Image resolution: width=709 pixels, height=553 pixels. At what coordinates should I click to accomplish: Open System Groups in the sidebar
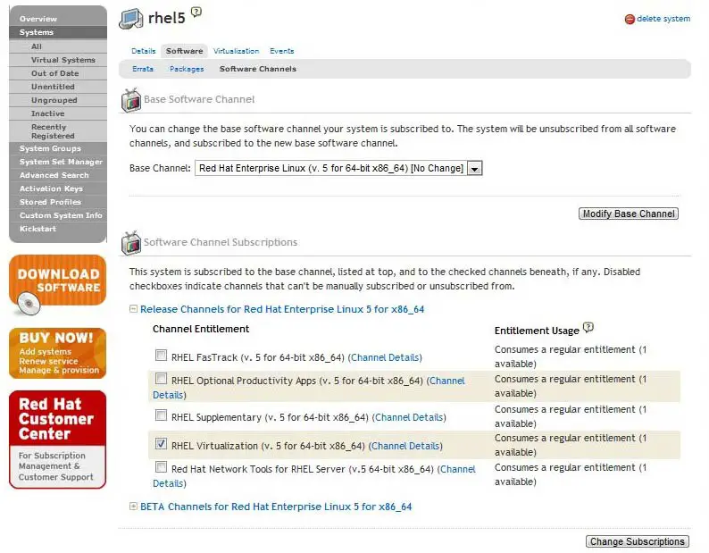(50, 148)
